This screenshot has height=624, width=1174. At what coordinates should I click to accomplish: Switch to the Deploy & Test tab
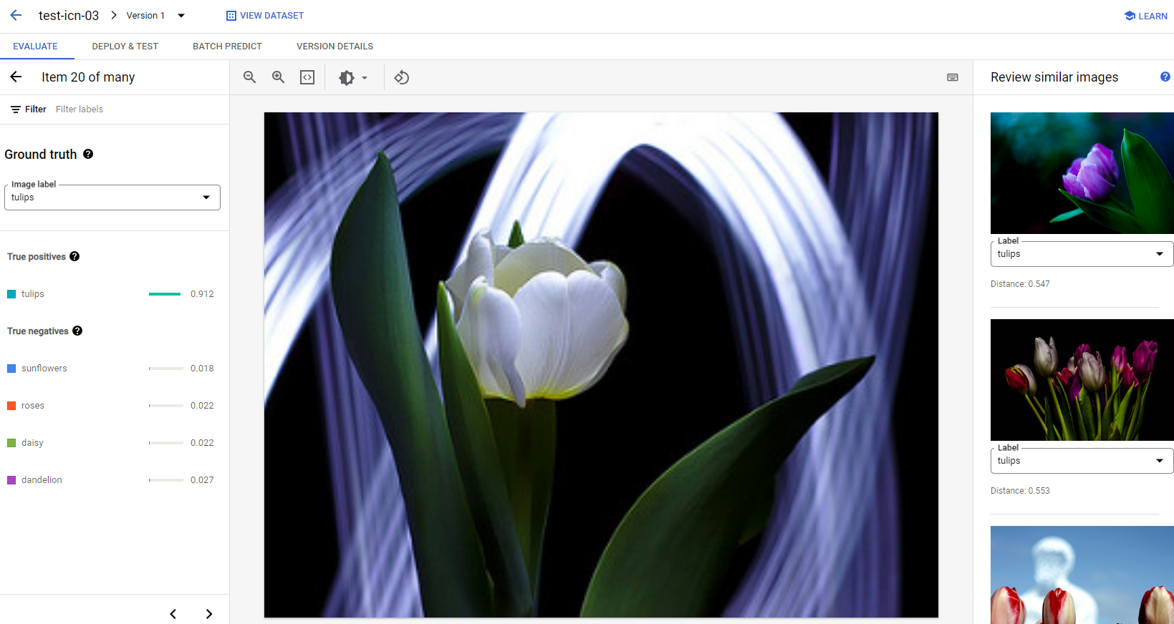point(125,47)
